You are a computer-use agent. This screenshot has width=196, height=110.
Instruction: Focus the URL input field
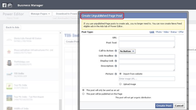point(147,38)
